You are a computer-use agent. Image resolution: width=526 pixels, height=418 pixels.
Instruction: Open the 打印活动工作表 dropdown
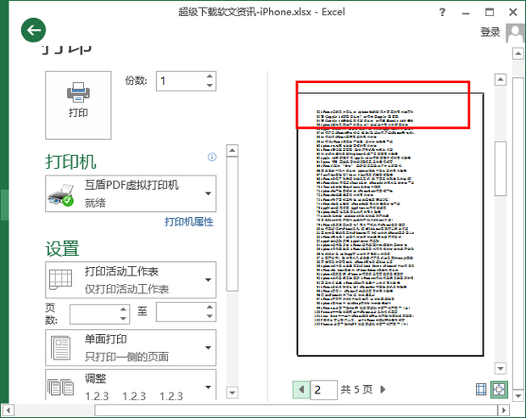click(131, 280)
